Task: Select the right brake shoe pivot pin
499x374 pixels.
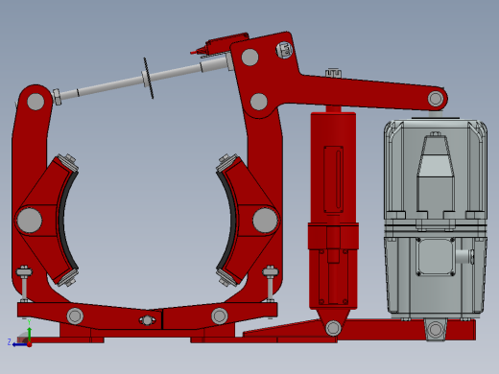Action: point(265,221)
